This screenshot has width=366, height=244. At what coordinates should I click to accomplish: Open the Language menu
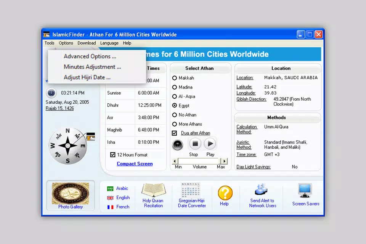click(109, 43)
